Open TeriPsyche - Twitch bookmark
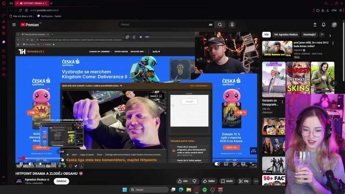This screenshot has width=345, height=194. pyautogui.click(x=49, y=16)
